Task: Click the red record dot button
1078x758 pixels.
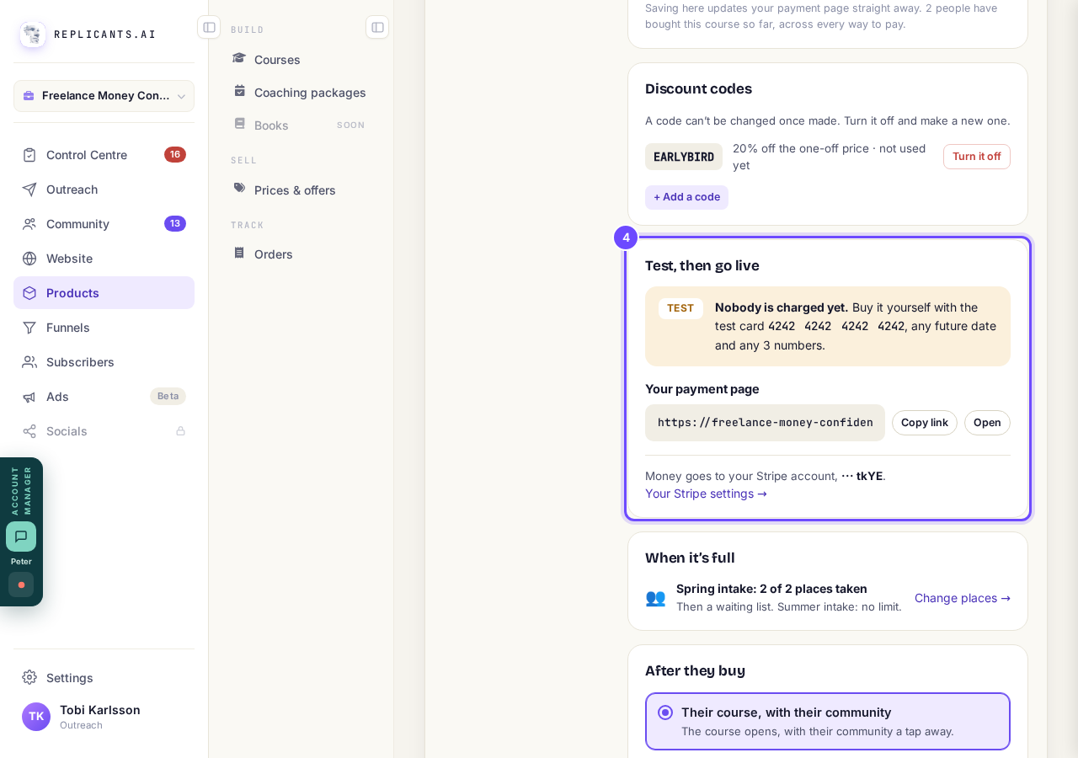Action: tap(21, 585)
